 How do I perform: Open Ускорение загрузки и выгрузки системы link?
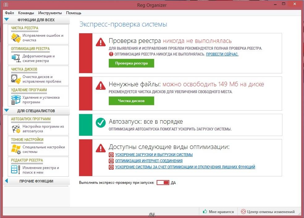pyautogui.click(x=154, y=155)
